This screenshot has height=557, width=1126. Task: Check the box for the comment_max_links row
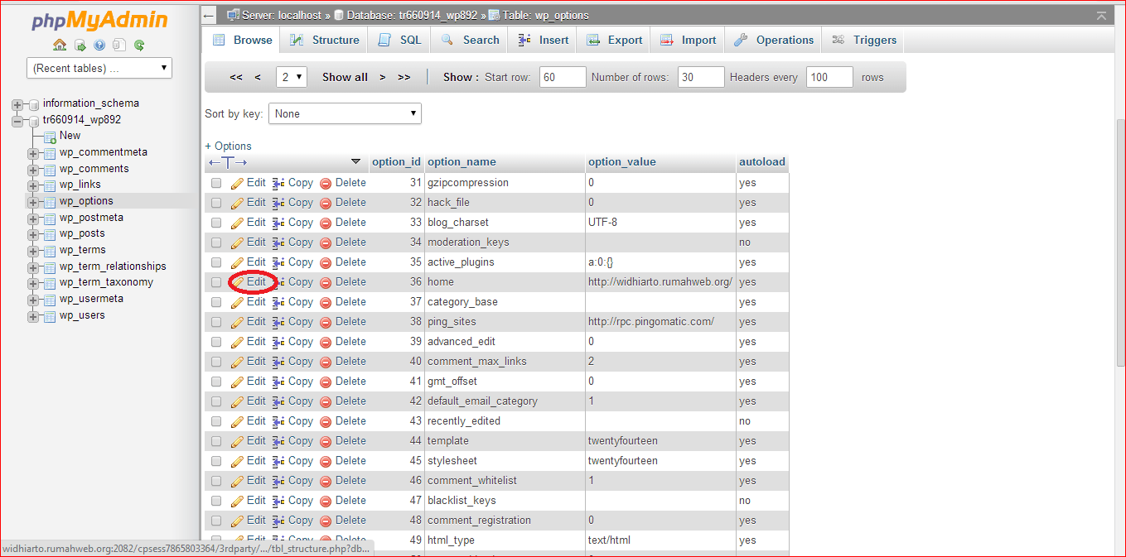tap(216, 362)
